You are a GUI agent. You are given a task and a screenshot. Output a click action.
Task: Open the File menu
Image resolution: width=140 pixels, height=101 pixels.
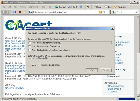click(3, 7)
